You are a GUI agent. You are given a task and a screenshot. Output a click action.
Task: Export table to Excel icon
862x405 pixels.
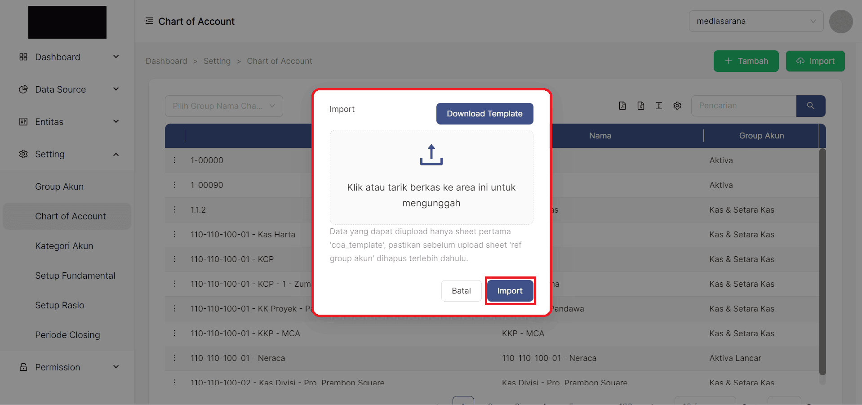[640, 106]
